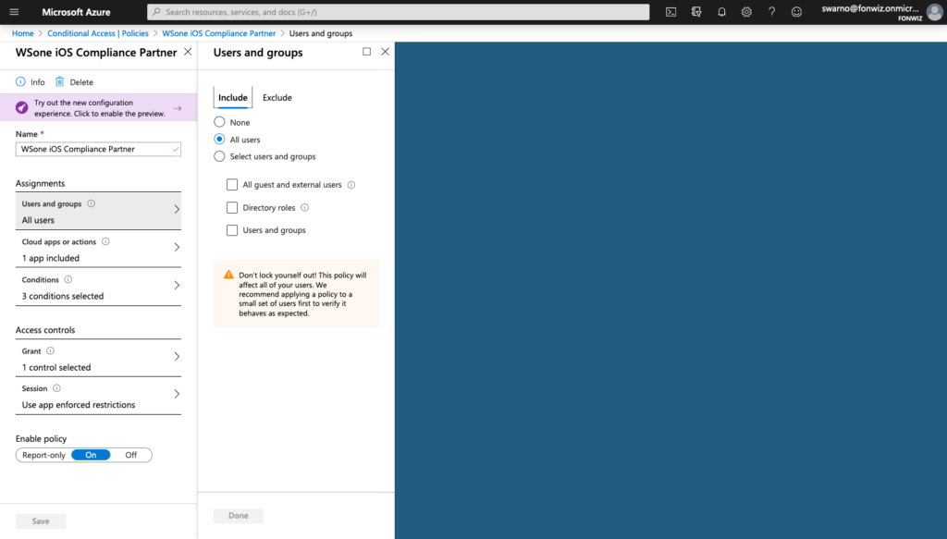The width and height of the screenshot is (947, 539).
Task: Click the '1 app included' text
Action: pos(51,258)
